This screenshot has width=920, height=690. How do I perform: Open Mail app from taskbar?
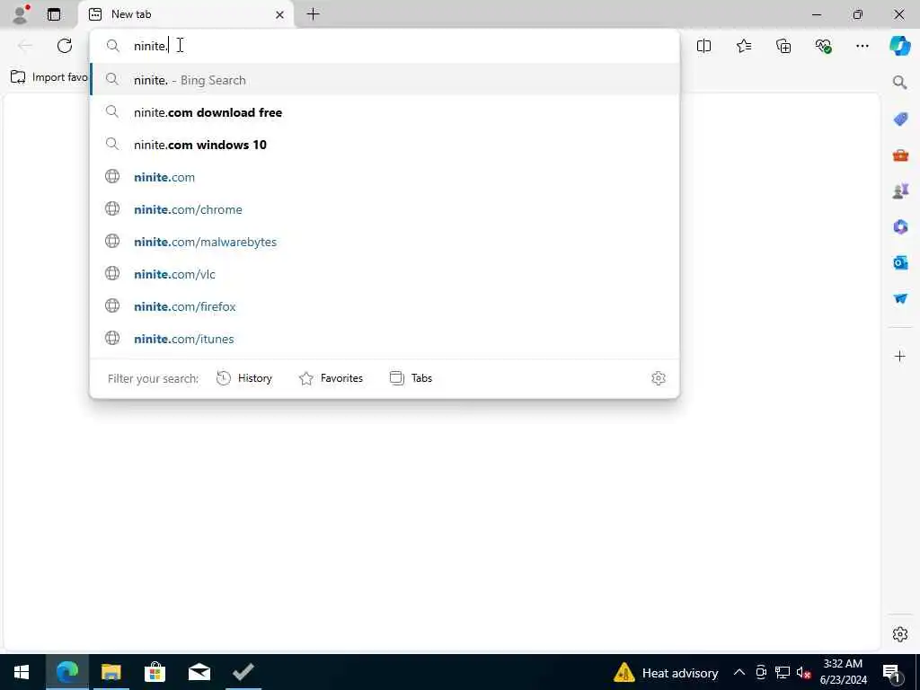[199, 672]
